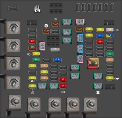The width and height of the screenshot is (122, 118).
Task: Select the gray 2 amp fuse
Action: pos(55,49)
